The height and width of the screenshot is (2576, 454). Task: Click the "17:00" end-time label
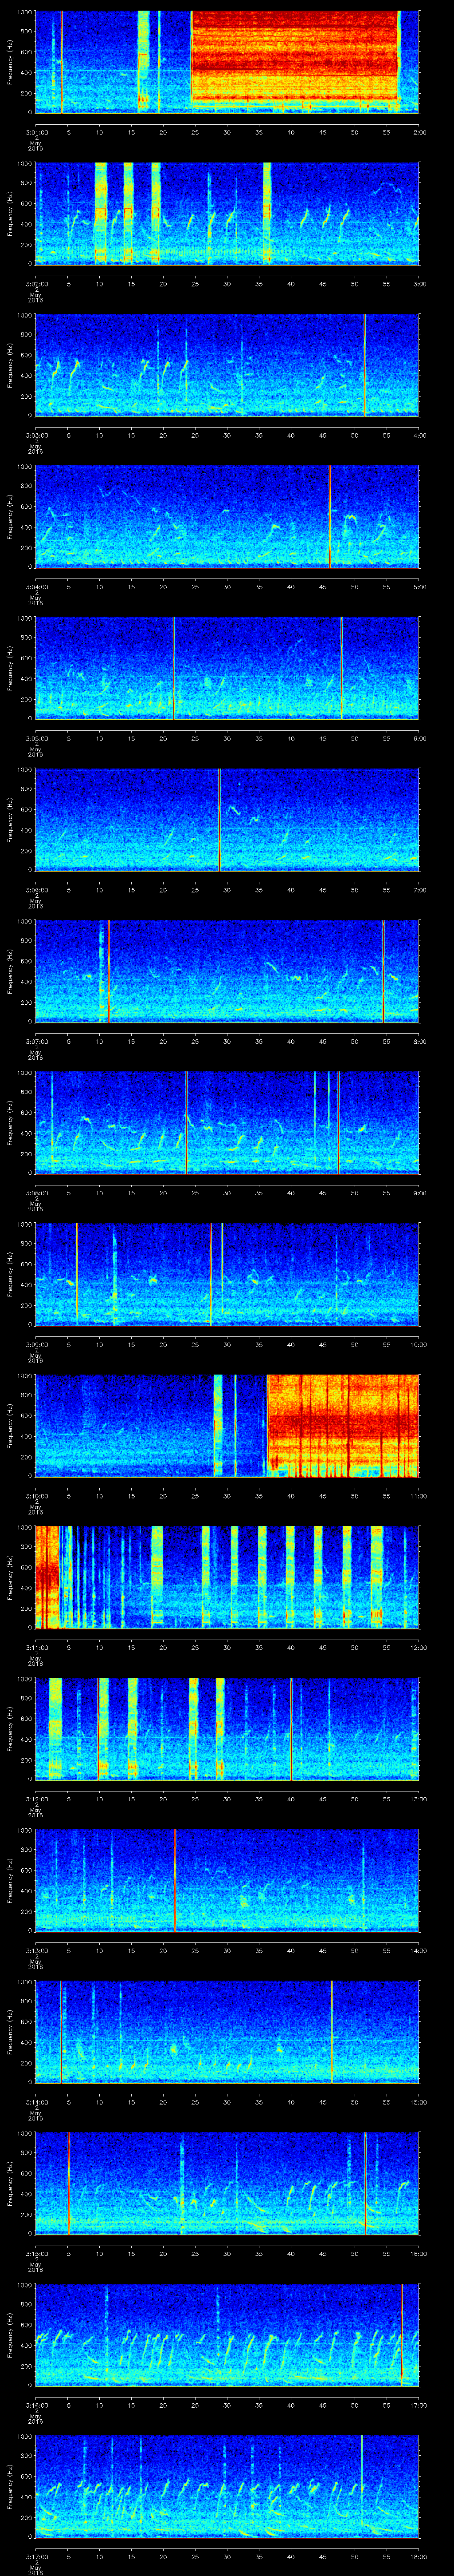click(x=419, y=2405)
